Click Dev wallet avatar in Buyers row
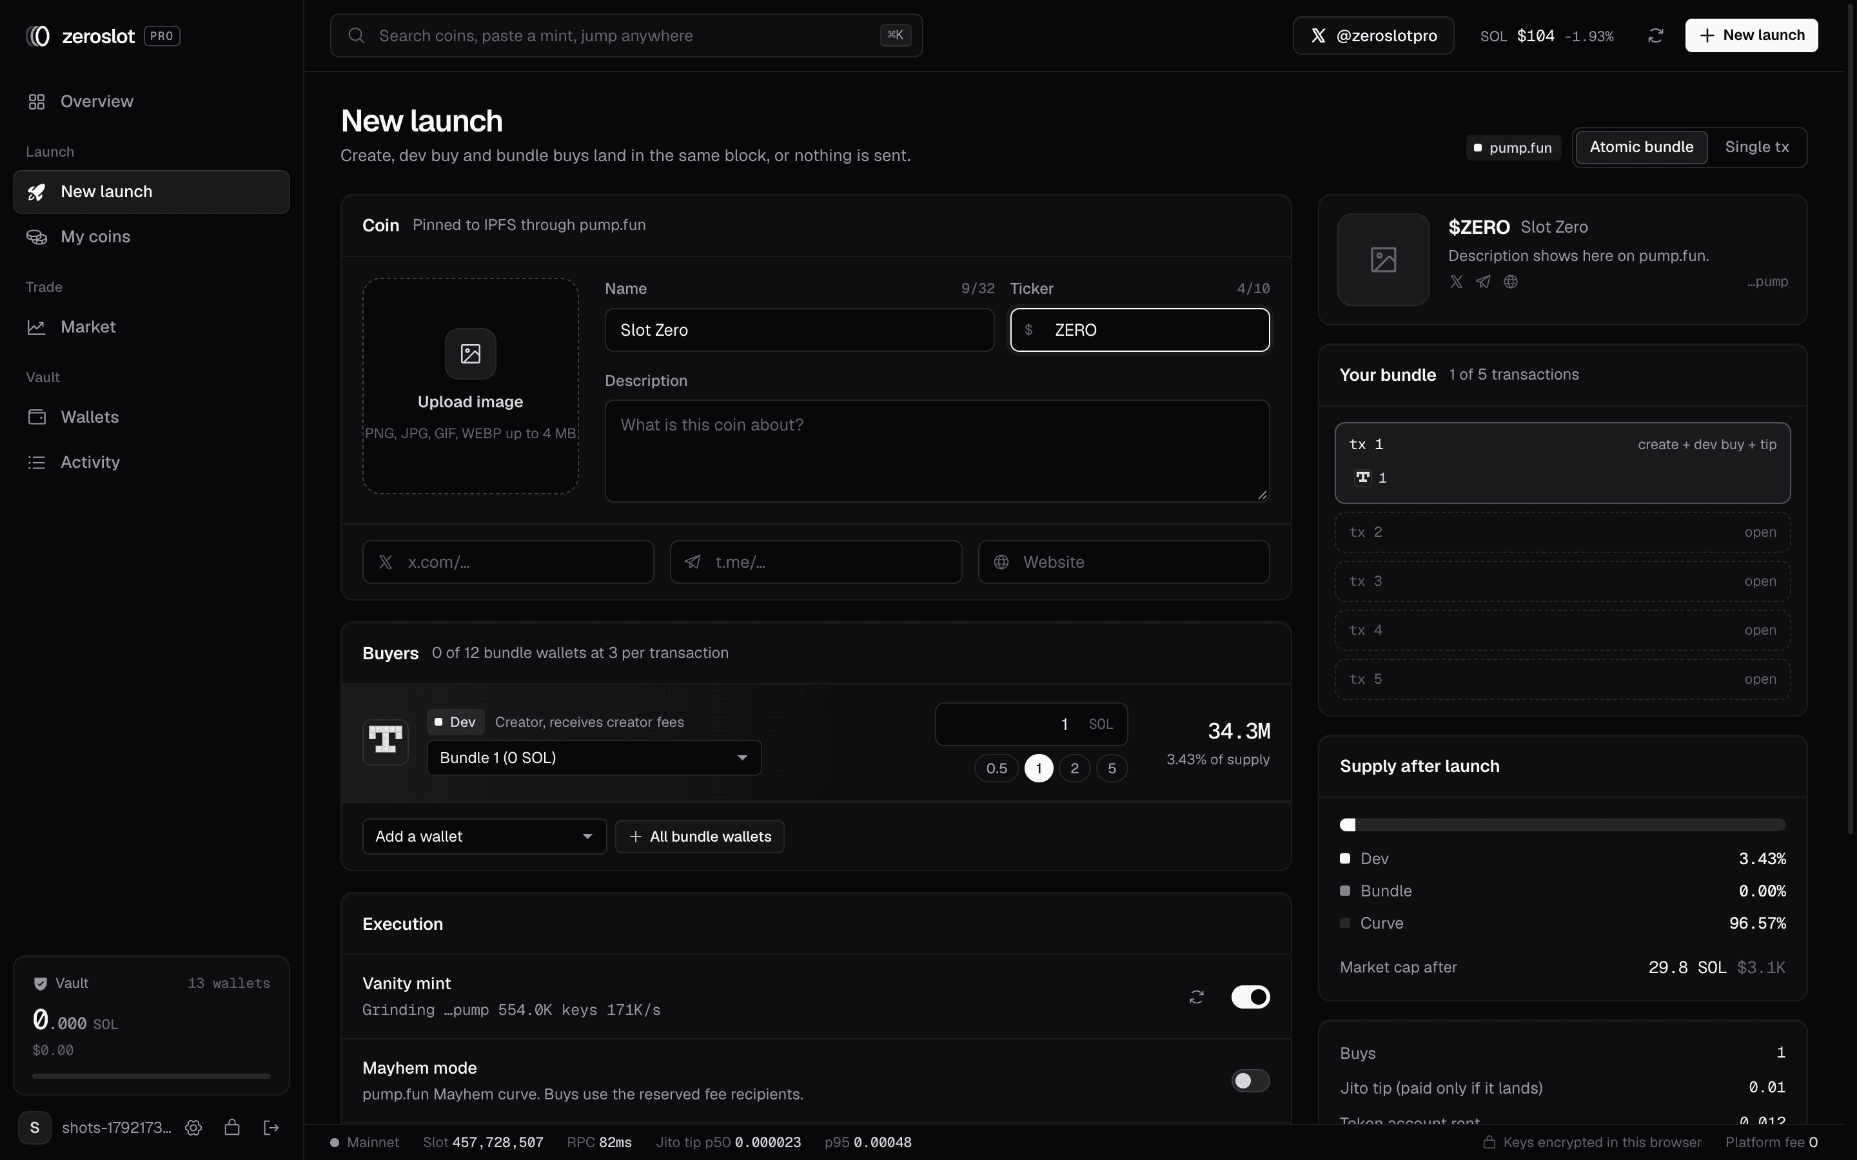1857x1160 pixels. coord(385,741)
